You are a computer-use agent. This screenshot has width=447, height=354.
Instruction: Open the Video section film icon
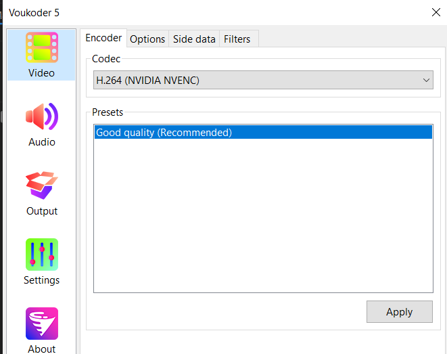(x=42, y=48)
